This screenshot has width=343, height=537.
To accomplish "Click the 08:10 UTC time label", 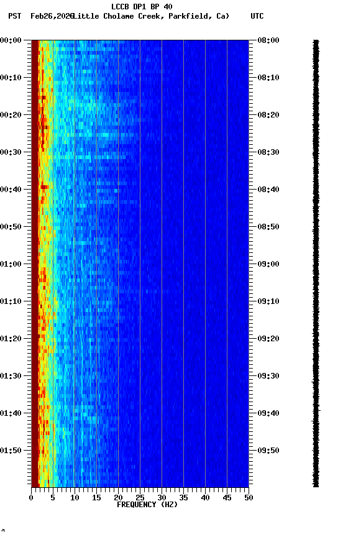I will pos(268,78).
